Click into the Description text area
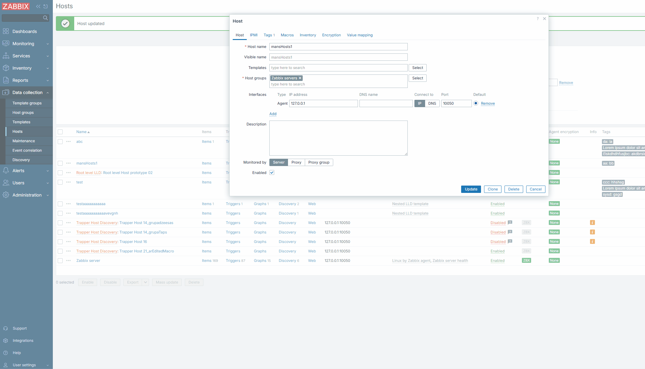Viewport: 645px width, 369px height. click(x=338, y=138)
